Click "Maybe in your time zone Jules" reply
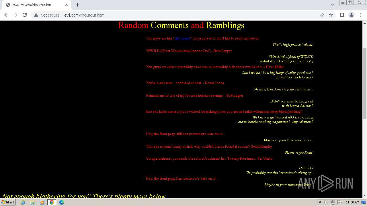Image resolution: width=367 pixels, height=206 pixels. (x=288, y=140)
